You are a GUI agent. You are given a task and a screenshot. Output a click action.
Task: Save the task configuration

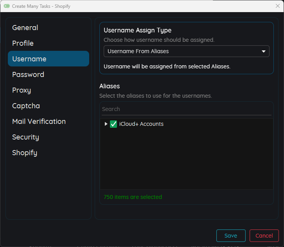(231, 236)
